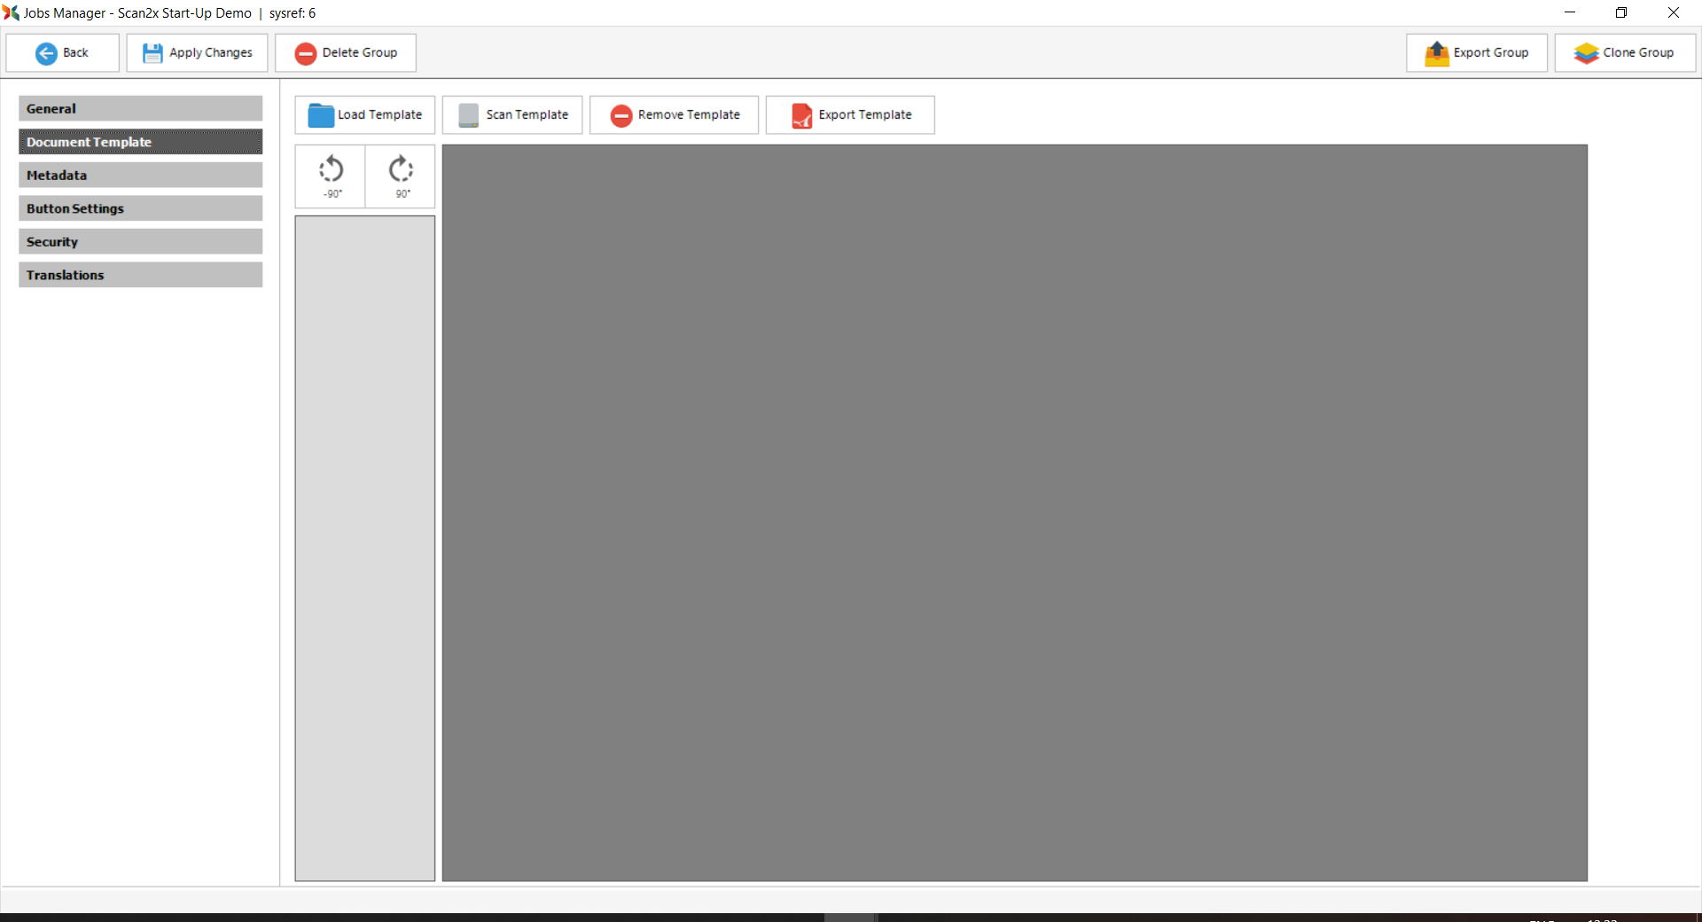Switch to the Metadata section
This screenshot has height=922, width=1702.
click(x=140, y=176)
